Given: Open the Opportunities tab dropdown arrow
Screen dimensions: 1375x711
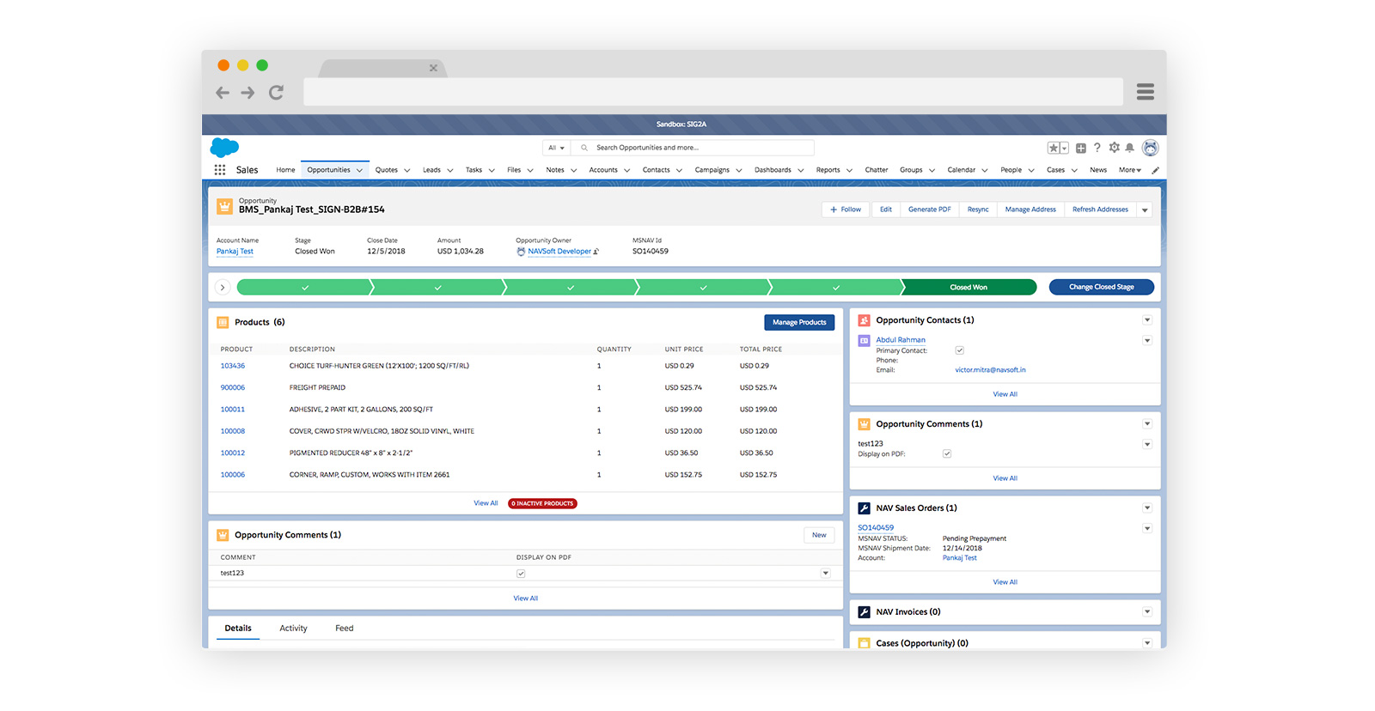Looking at the screenshot, I should click(x=359, y=170).
